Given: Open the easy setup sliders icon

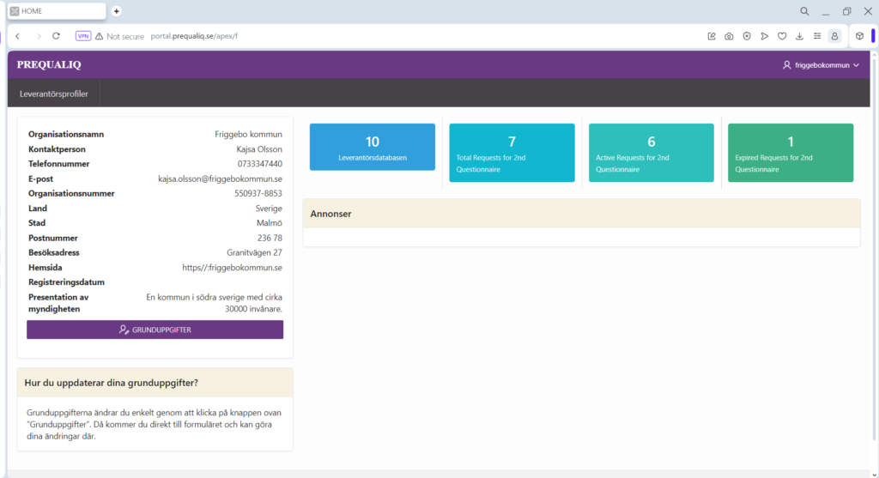Looking at the screenshot, I should pos(816,36).
